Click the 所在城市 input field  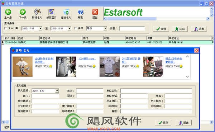178,101
